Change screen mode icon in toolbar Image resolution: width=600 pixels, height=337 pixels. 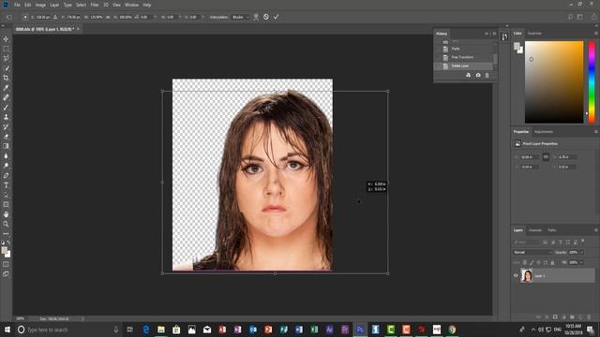click(x=7, y=274)
